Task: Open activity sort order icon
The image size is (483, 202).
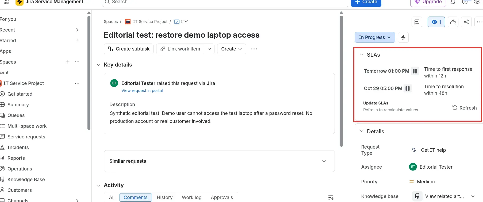Action: pos(331,198)
